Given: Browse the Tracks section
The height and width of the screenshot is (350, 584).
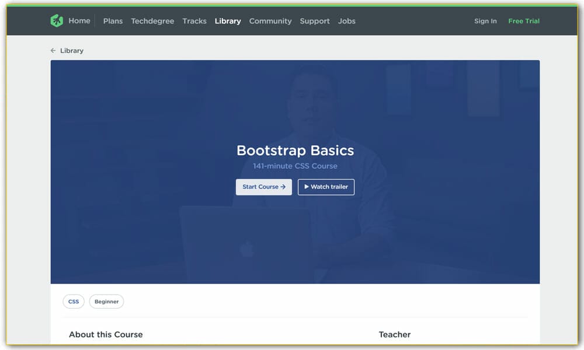Looking at the screenshot, I should pyautogui.click(x=194, y=21).
